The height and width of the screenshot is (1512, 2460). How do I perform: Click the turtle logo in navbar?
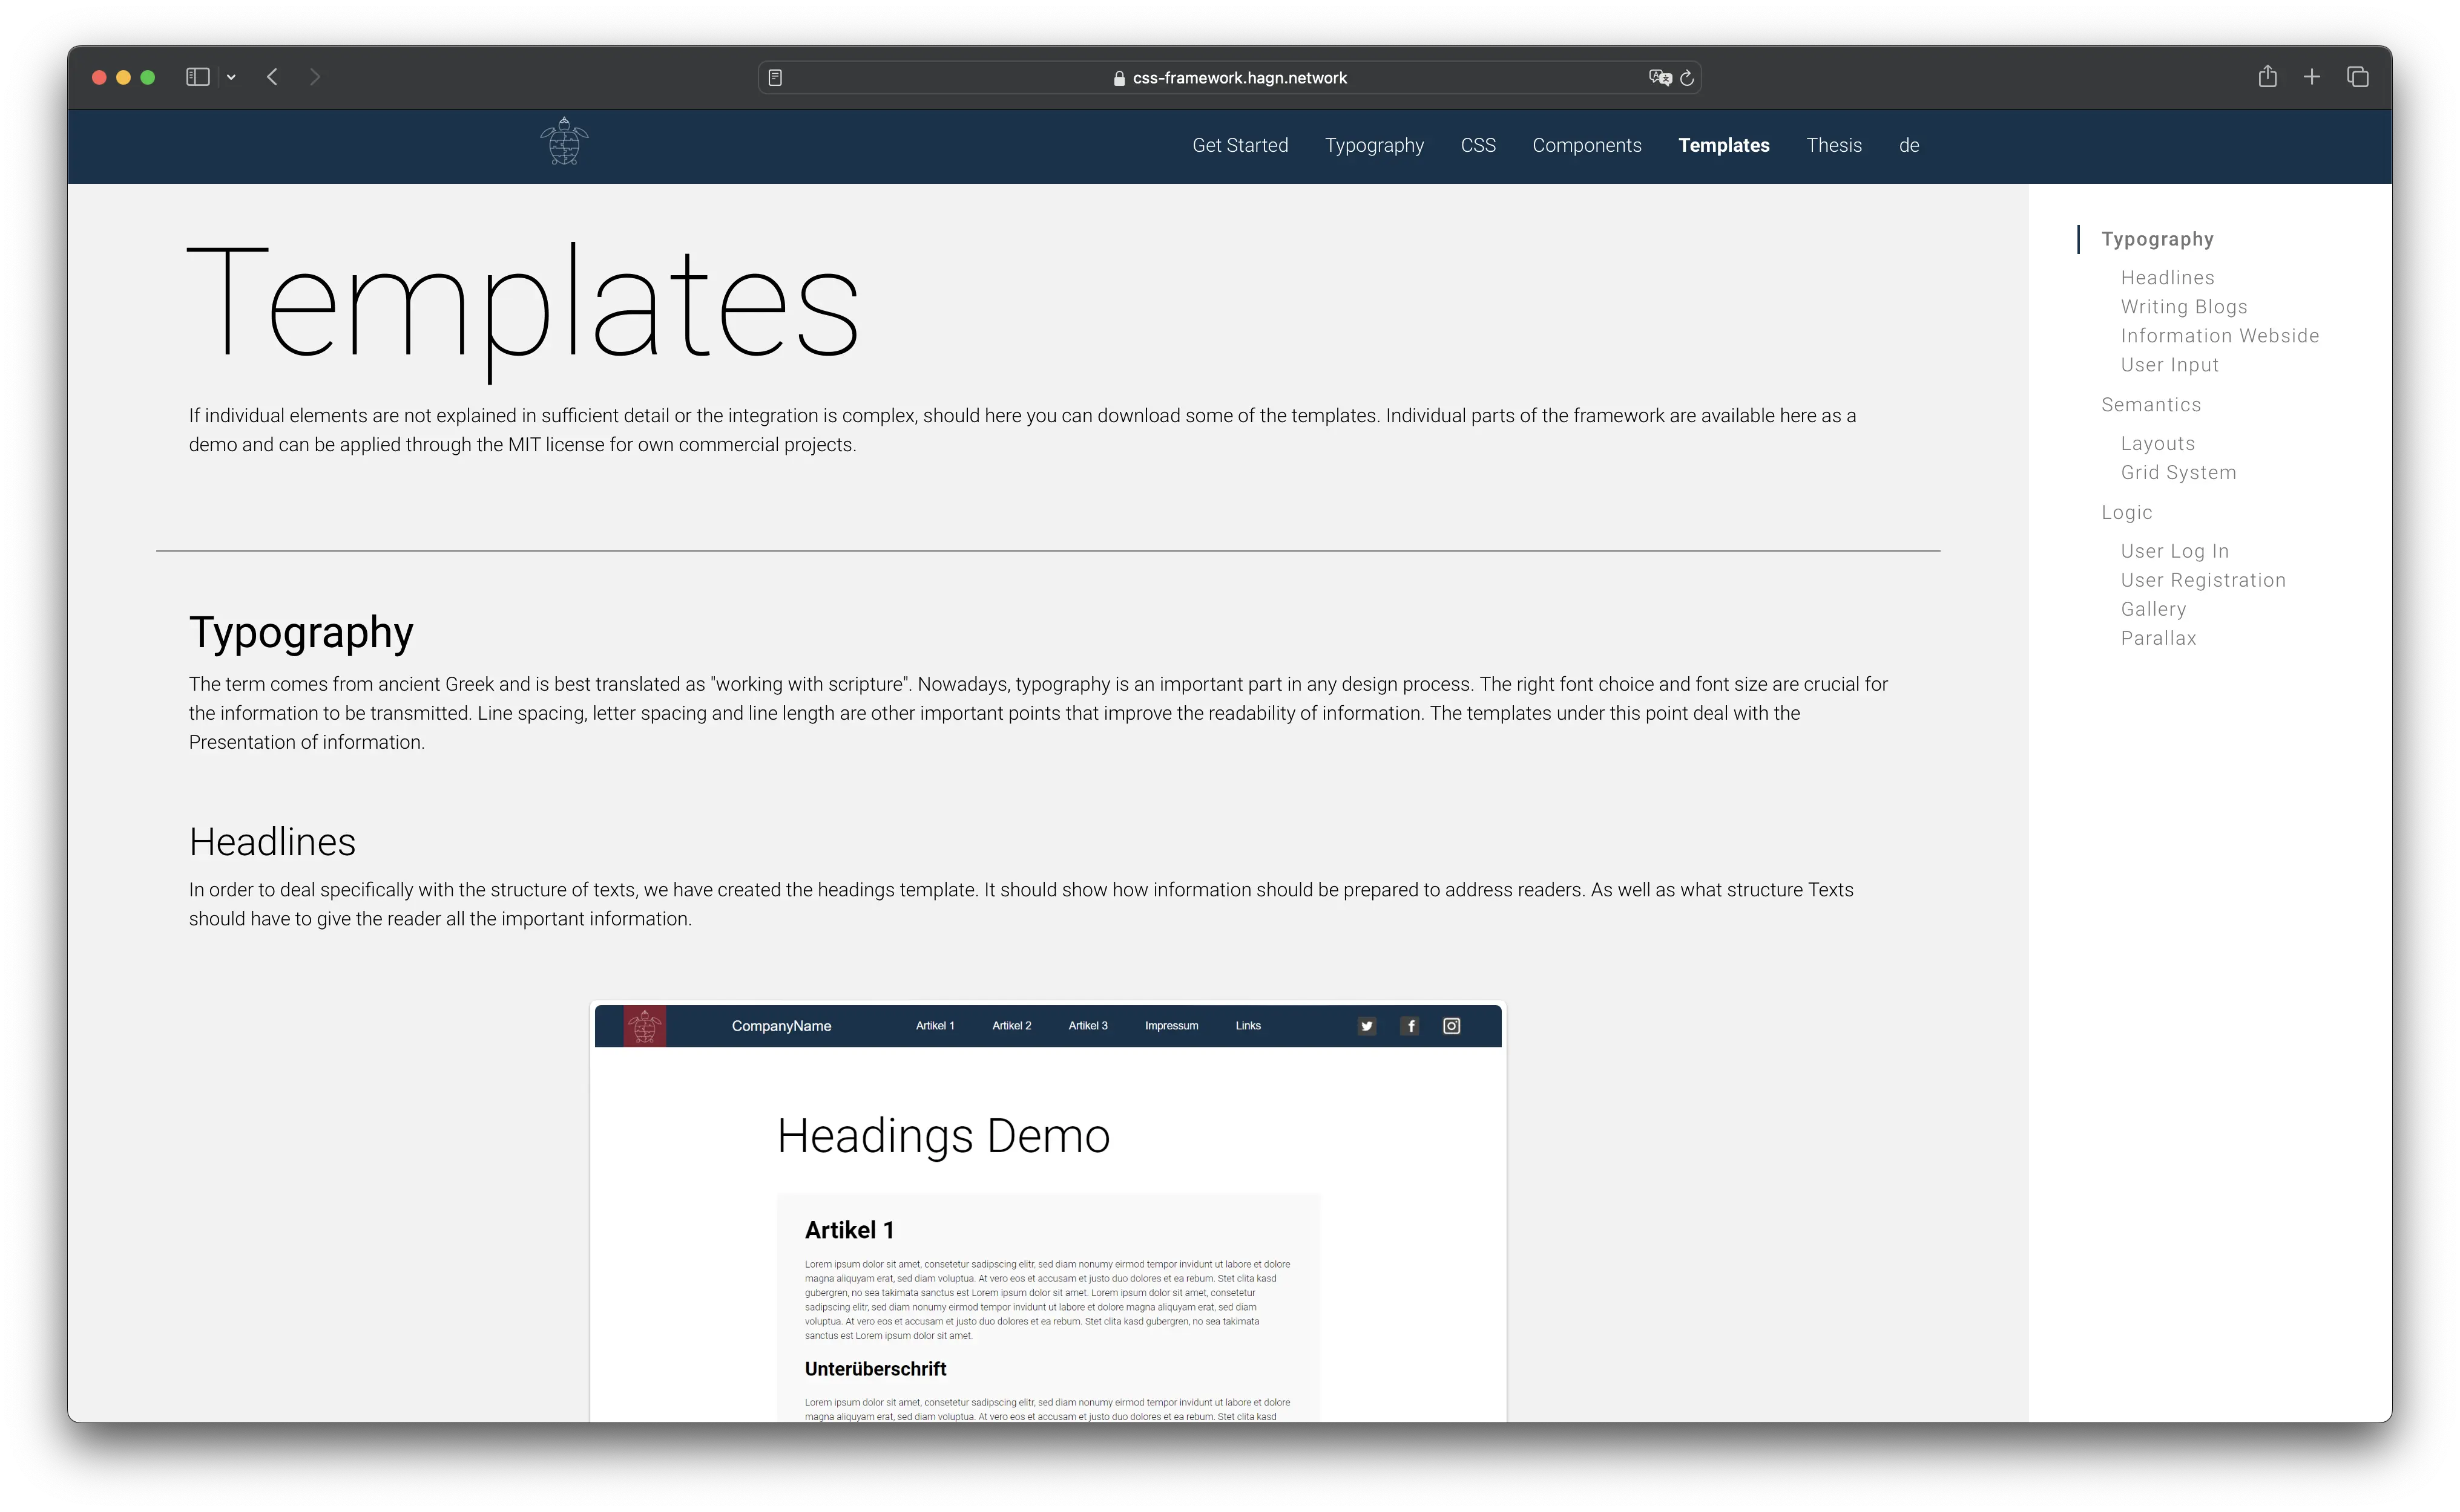[564, 142]
